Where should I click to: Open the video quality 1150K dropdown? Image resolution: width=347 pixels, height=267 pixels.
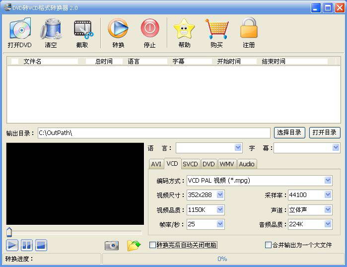point(220,209)
